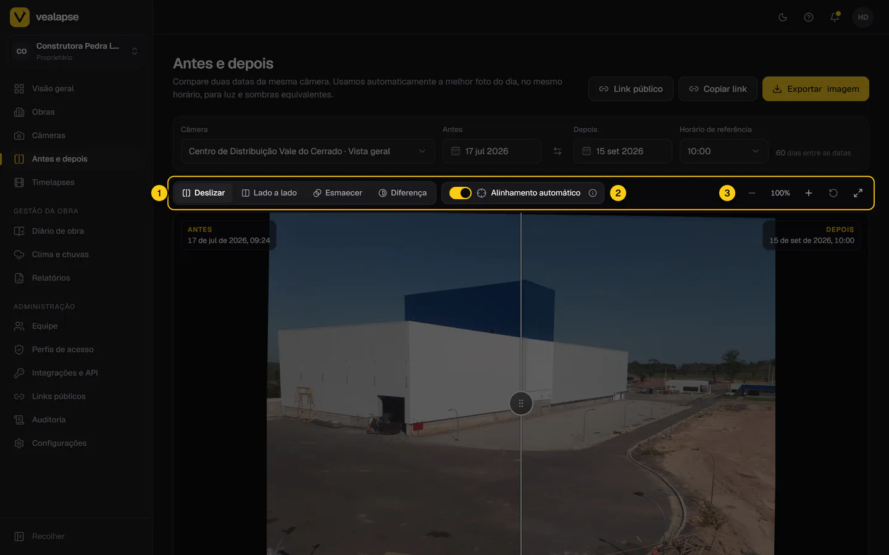
Task: Click the Copiar link button
Action: (x=717, y=89)
